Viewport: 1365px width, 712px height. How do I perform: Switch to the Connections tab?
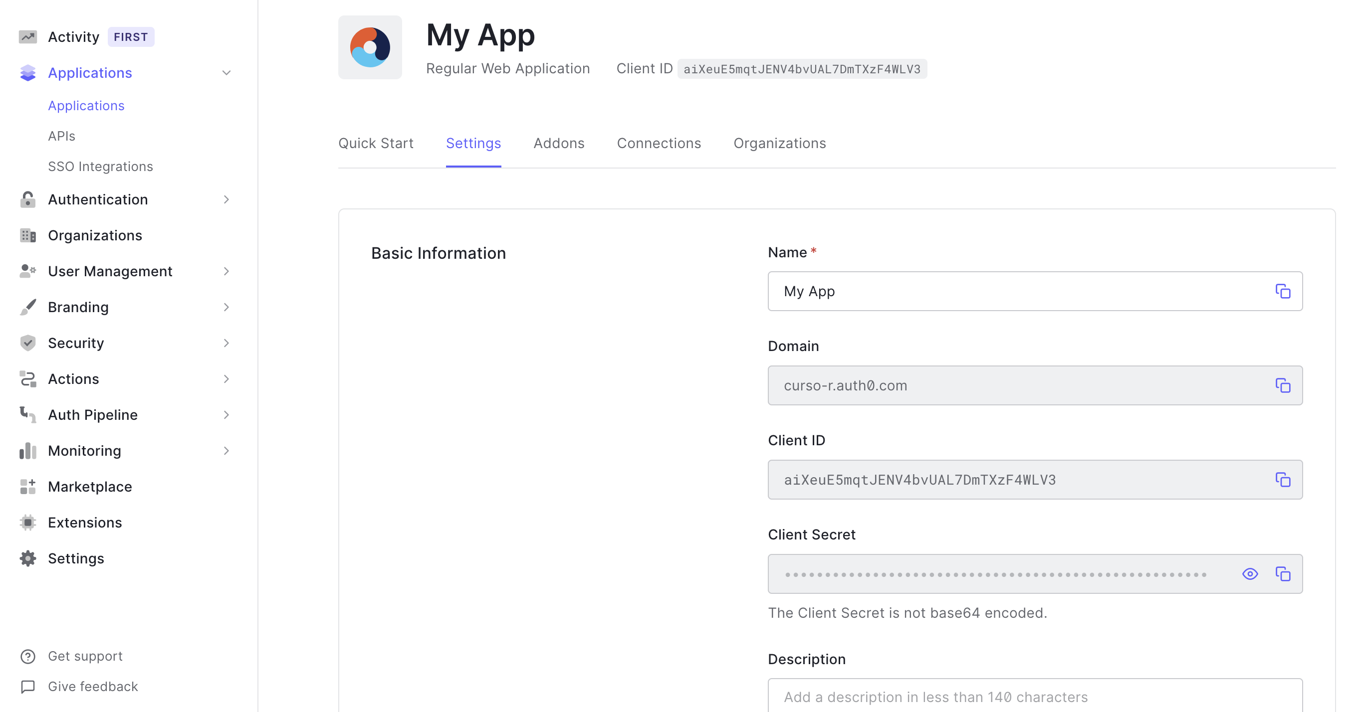(659, 144)
